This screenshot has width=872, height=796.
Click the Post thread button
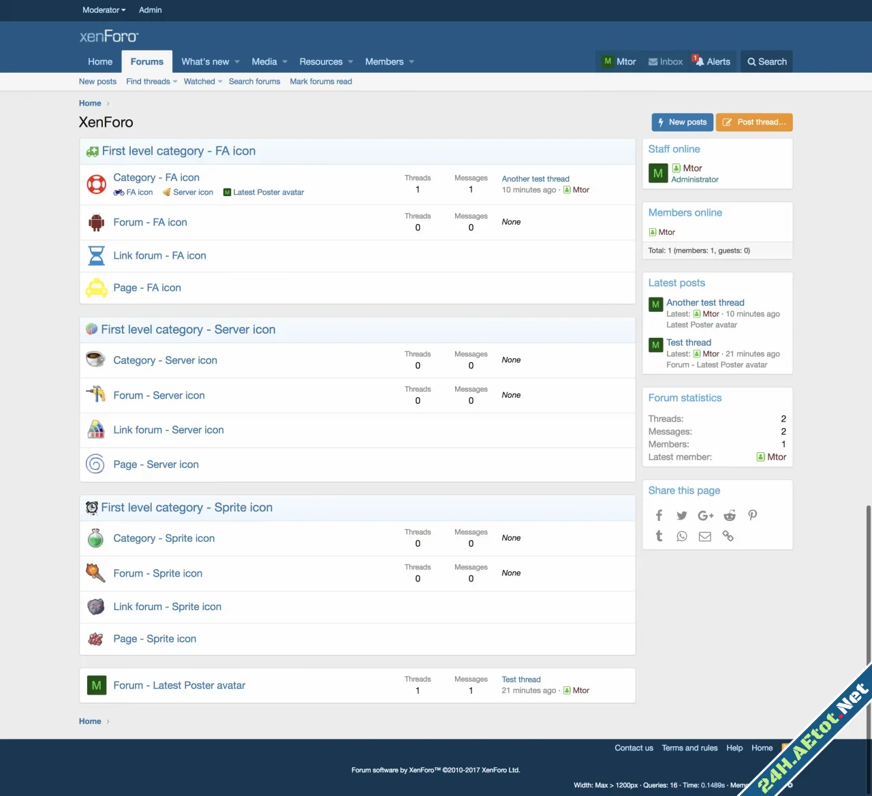point(753,123)
